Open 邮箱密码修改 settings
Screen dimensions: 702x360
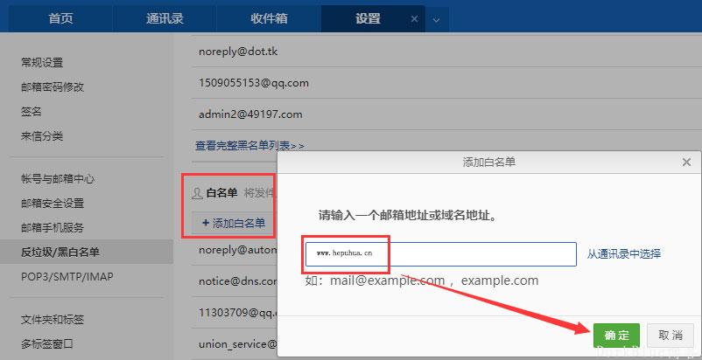coord(53,87)
